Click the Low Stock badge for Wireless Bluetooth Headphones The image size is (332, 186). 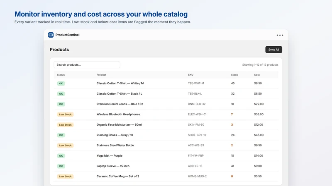[x=65, y=114]
